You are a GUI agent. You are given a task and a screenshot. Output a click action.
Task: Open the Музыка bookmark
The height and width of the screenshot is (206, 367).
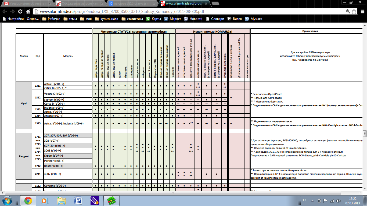[x=254, y=19]
